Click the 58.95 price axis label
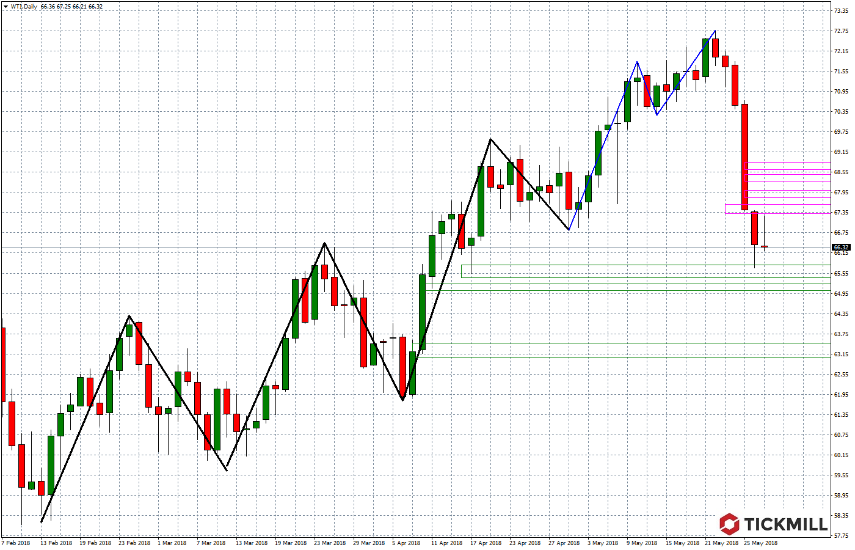Screen dimensions: 855x550 (x=841, y=496)
